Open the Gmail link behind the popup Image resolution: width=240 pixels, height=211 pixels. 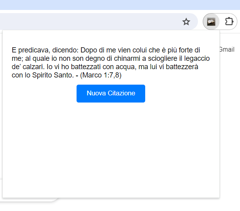(x=227, y=50)
